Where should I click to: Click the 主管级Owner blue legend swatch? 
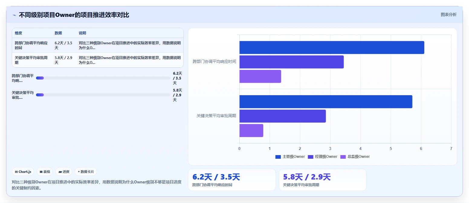pyautogui.click(x=278, y=157)
